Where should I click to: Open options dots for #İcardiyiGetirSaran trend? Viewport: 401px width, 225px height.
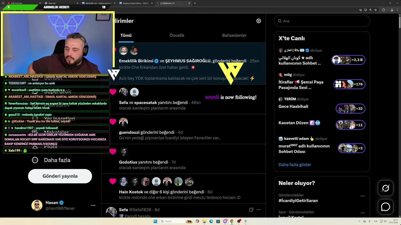point(362,196)
